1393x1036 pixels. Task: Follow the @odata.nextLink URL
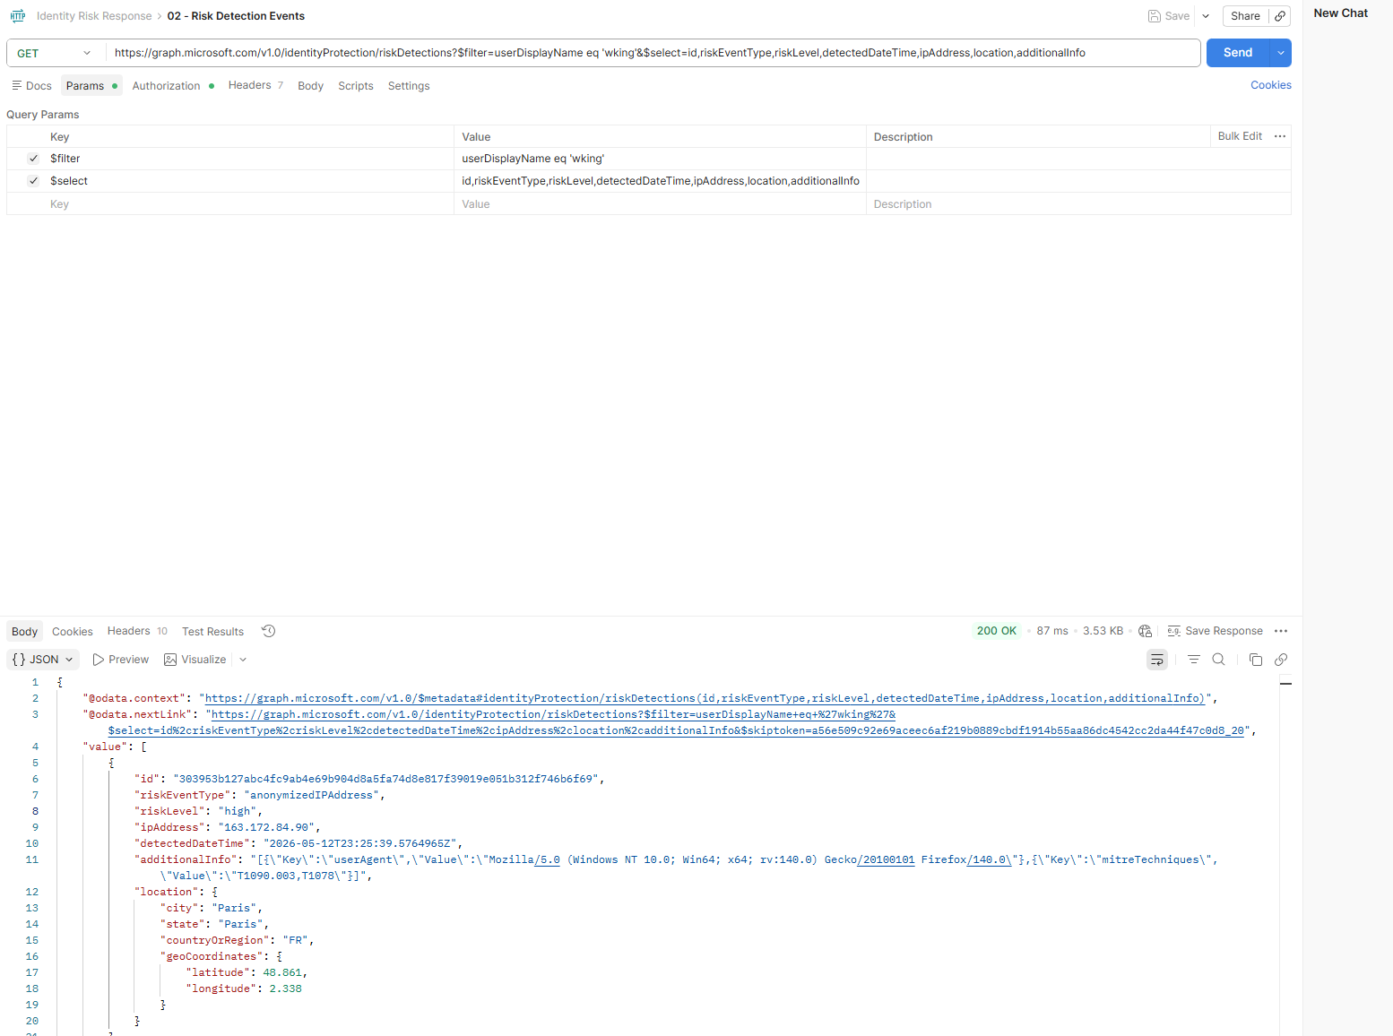coord(676,722)
